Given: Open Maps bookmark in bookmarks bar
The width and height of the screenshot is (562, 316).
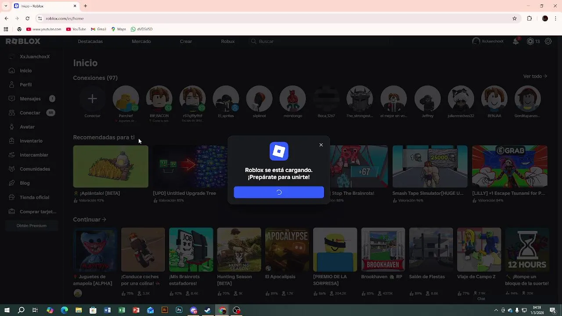Looking at the screenshot, I should pos(119,29).
